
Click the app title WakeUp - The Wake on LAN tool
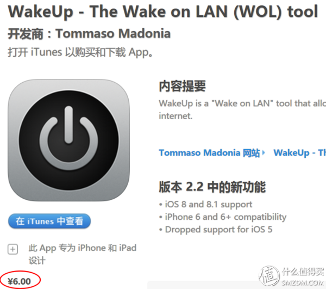click(163, 11)
